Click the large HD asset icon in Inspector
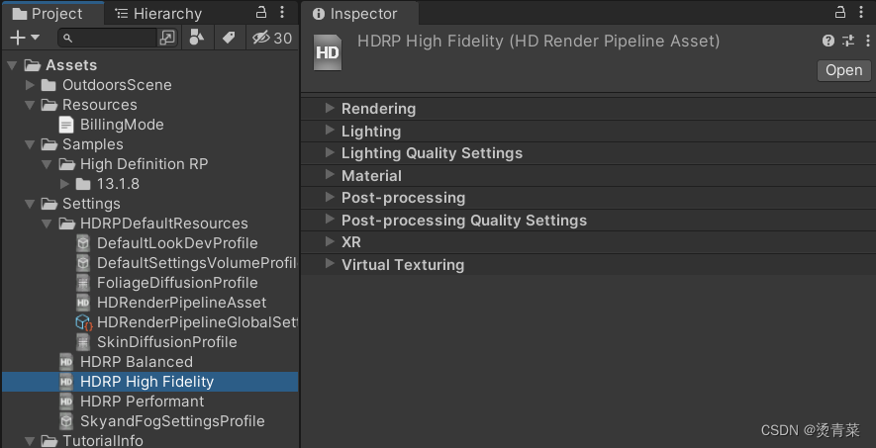 pos(328,53)
